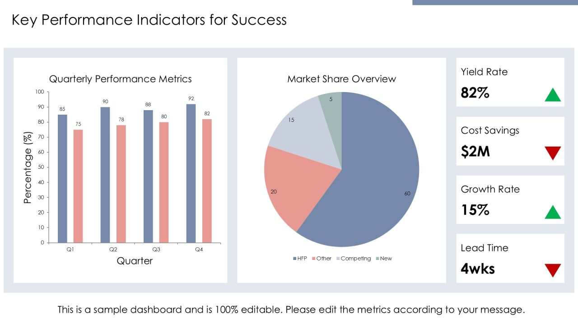Click the green up arrow beside Yield Rate
The image size is (578, 325).
tap(553, 95)
